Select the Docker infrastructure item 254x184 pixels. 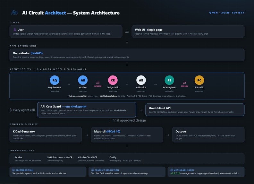28,159
